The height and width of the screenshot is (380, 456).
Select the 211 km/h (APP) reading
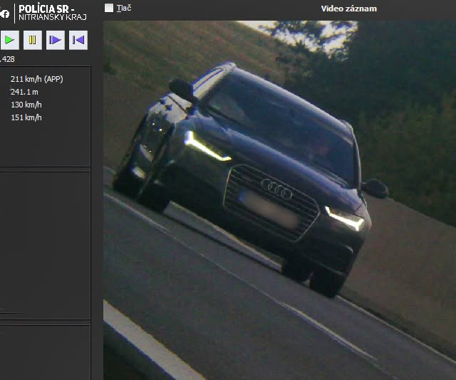[36, 79]
